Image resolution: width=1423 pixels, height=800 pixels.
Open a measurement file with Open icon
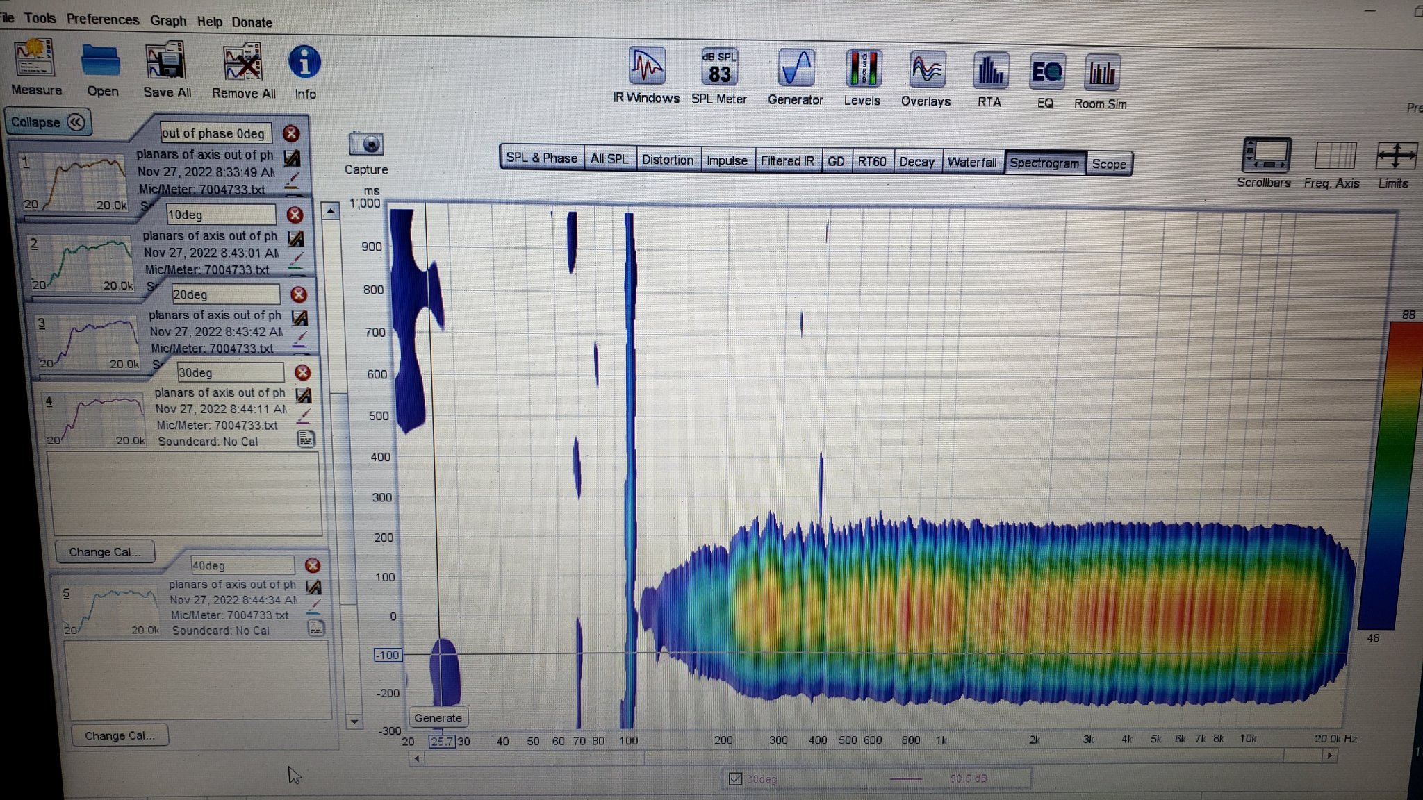(101, 61)
